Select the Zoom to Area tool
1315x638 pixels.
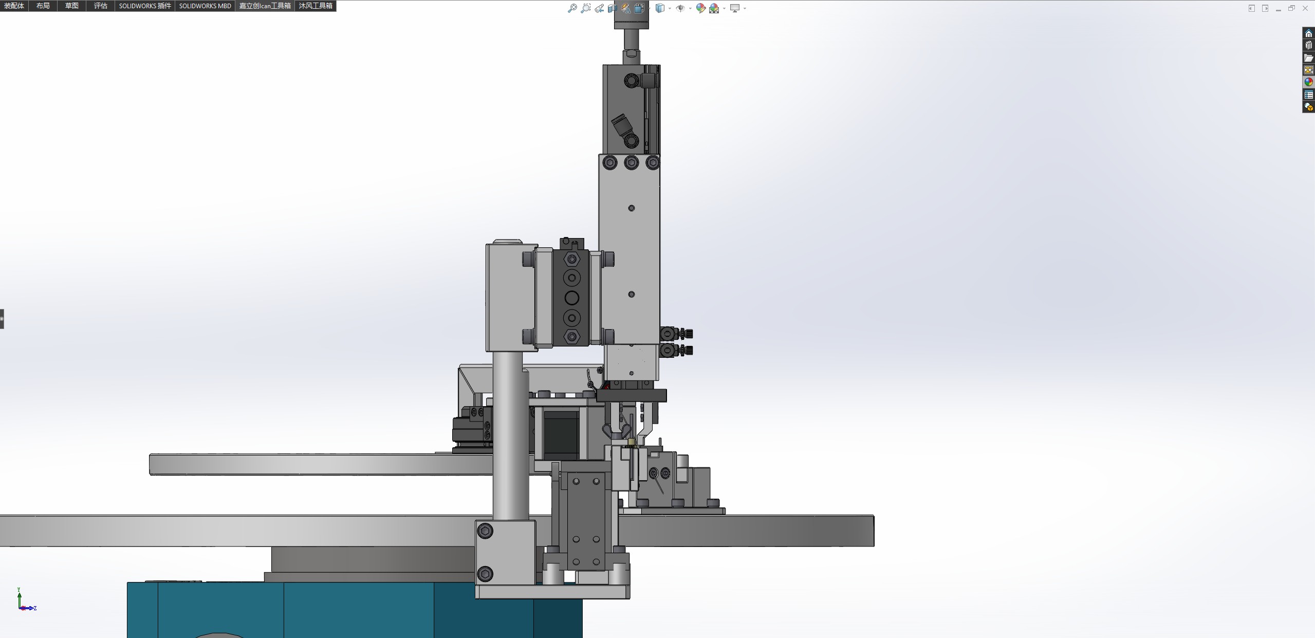point(585,8)
